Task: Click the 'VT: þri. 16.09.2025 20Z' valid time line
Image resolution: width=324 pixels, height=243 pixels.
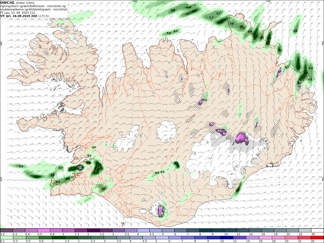Action: coord(19,16)
